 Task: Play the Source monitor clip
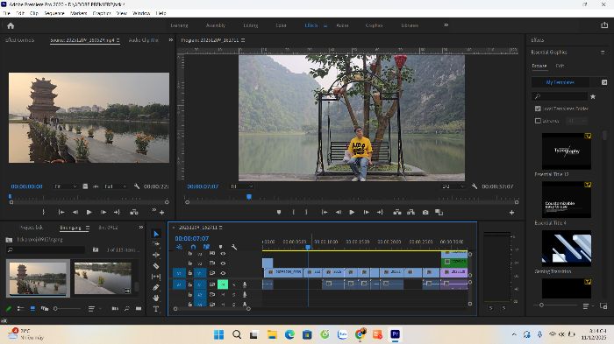tap(89, 212)
